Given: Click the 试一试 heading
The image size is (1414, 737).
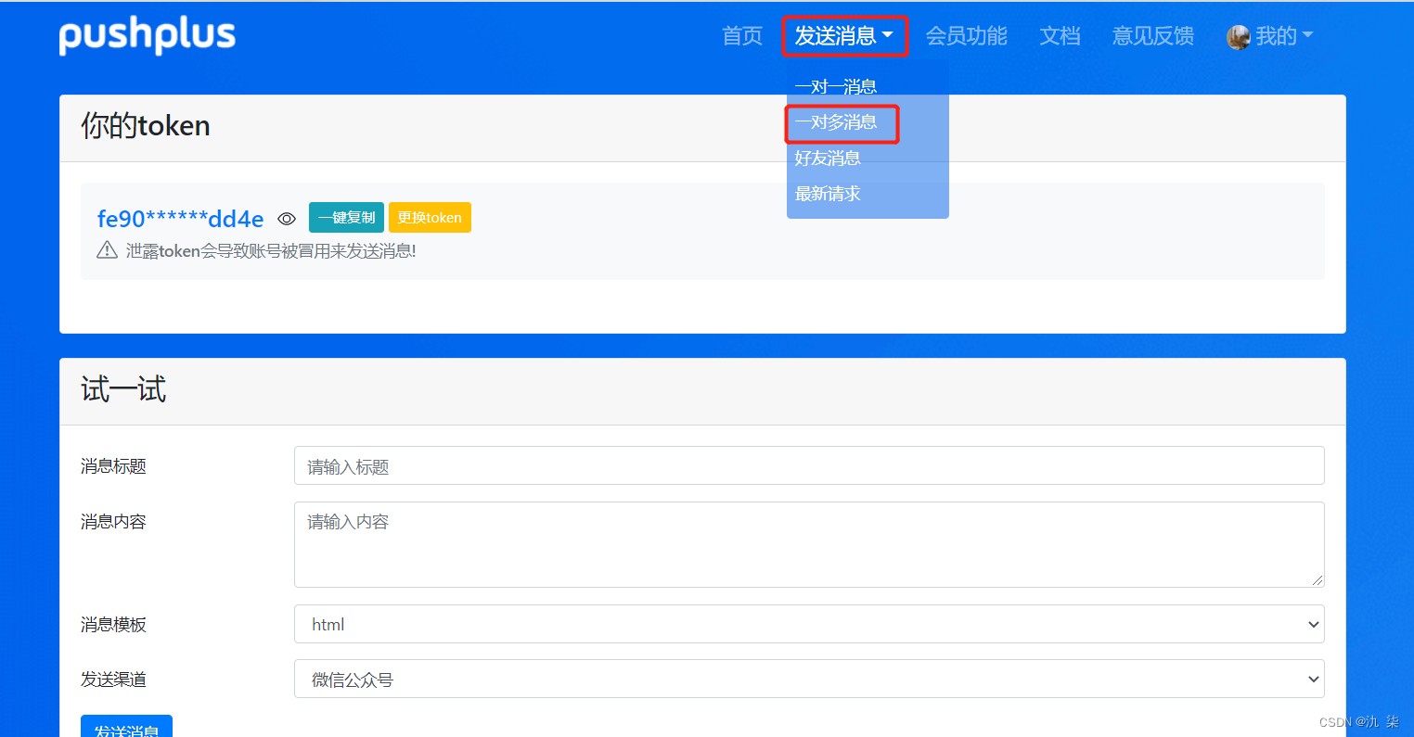Looking at the screenshot, I should click(123, 389).
